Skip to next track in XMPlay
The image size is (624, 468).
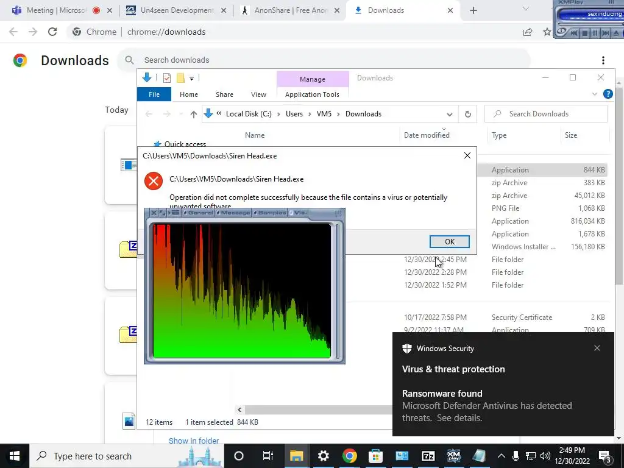point(606,33)
